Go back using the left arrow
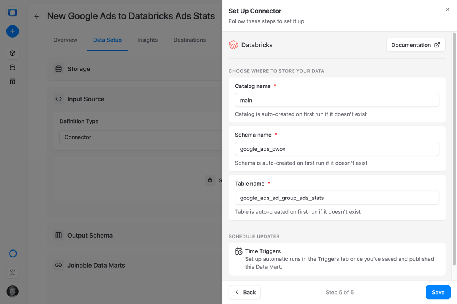Viewport: 457px width, 304px height. [x=37, y=16]
